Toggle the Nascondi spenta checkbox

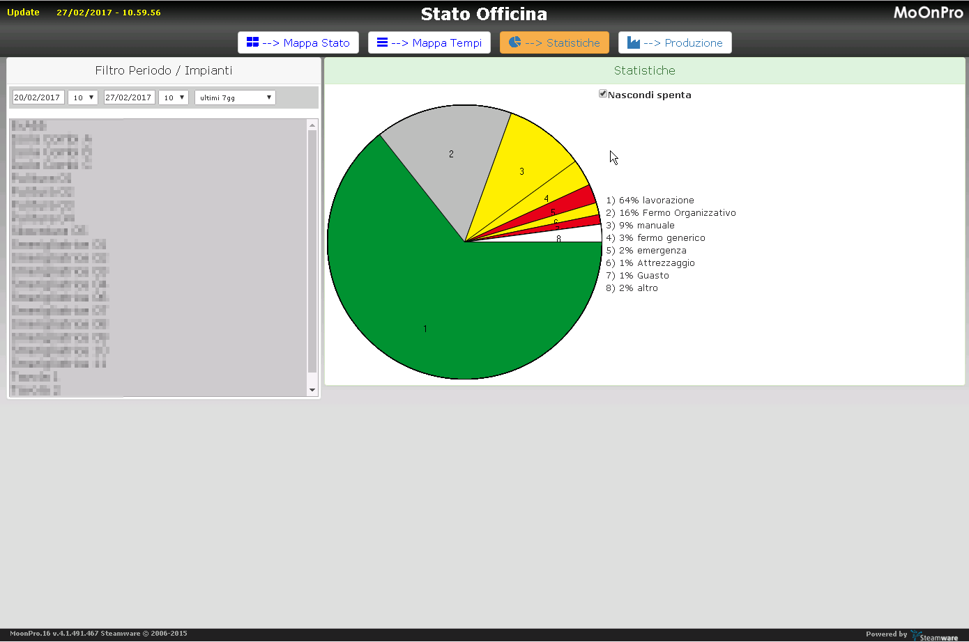tap(603, 94)
